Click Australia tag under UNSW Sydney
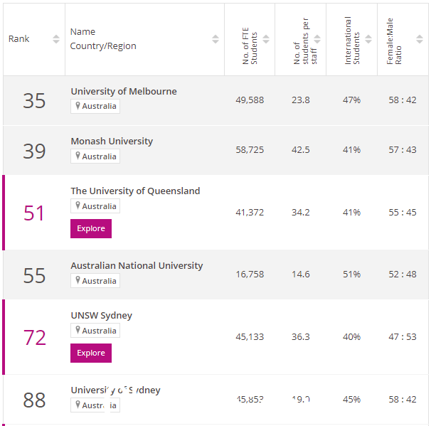This screenshot has height=426, width=431. 95,331
